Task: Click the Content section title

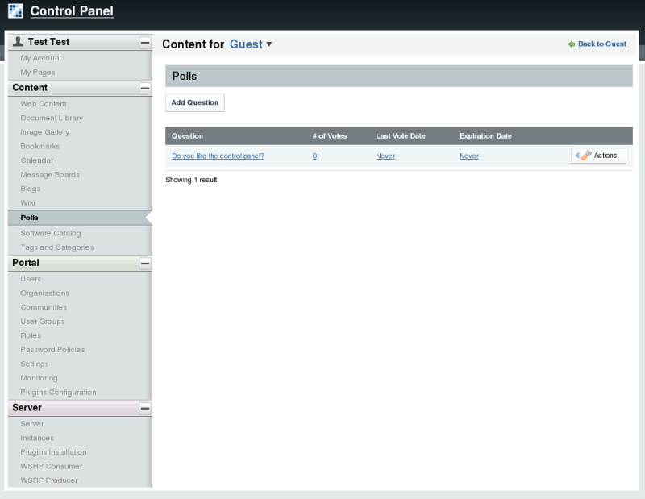Action: [30, 88]
